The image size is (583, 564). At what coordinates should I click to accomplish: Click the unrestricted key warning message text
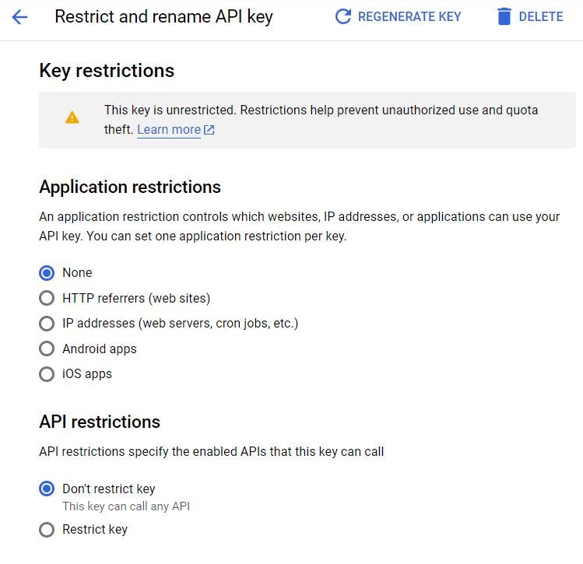pyautogui.click(x=321, y=110)
